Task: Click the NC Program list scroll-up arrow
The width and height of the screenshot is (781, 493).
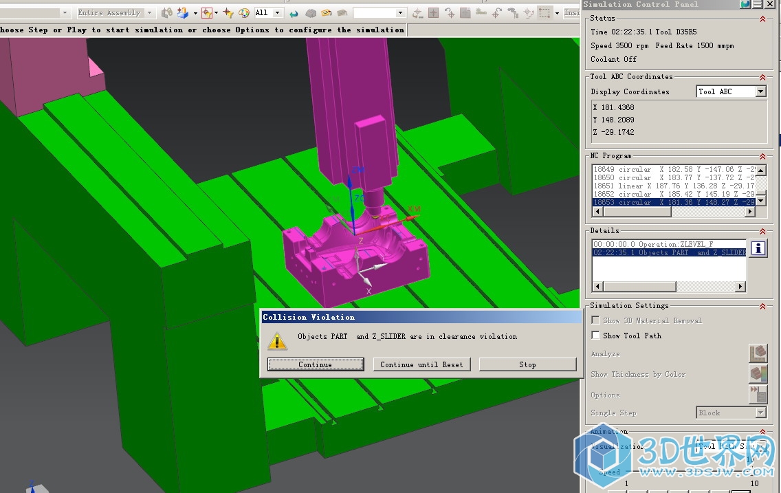Action: [x=760, y=171]
